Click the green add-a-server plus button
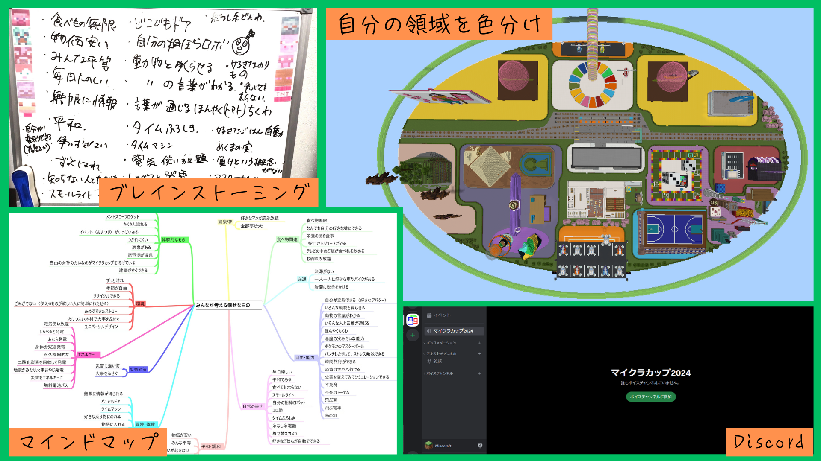821x461 pixels. (x=413, y=335)
